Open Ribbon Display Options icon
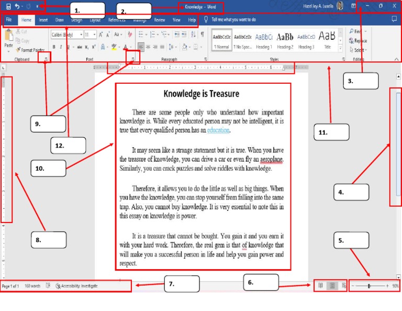 (353, 6)
